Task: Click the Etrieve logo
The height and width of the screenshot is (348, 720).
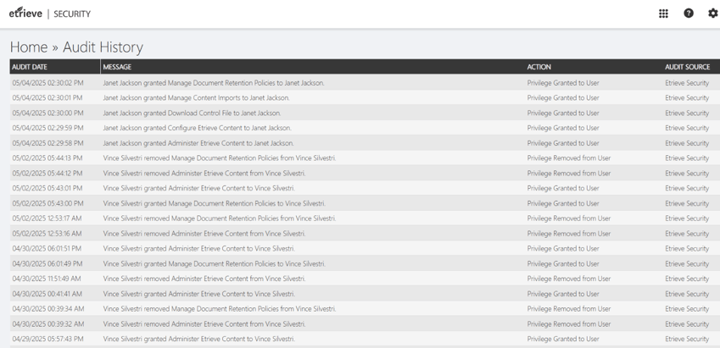Action: point(25,14)
